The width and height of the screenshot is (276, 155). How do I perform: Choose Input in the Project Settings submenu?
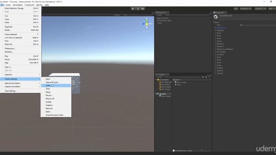coord(56,79)
